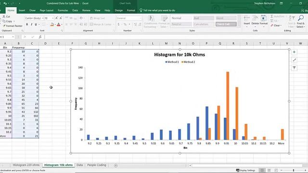Apply the Check Cell style

226,24
